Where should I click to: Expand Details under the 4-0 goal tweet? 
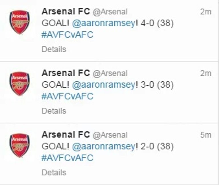coord(54,49)
